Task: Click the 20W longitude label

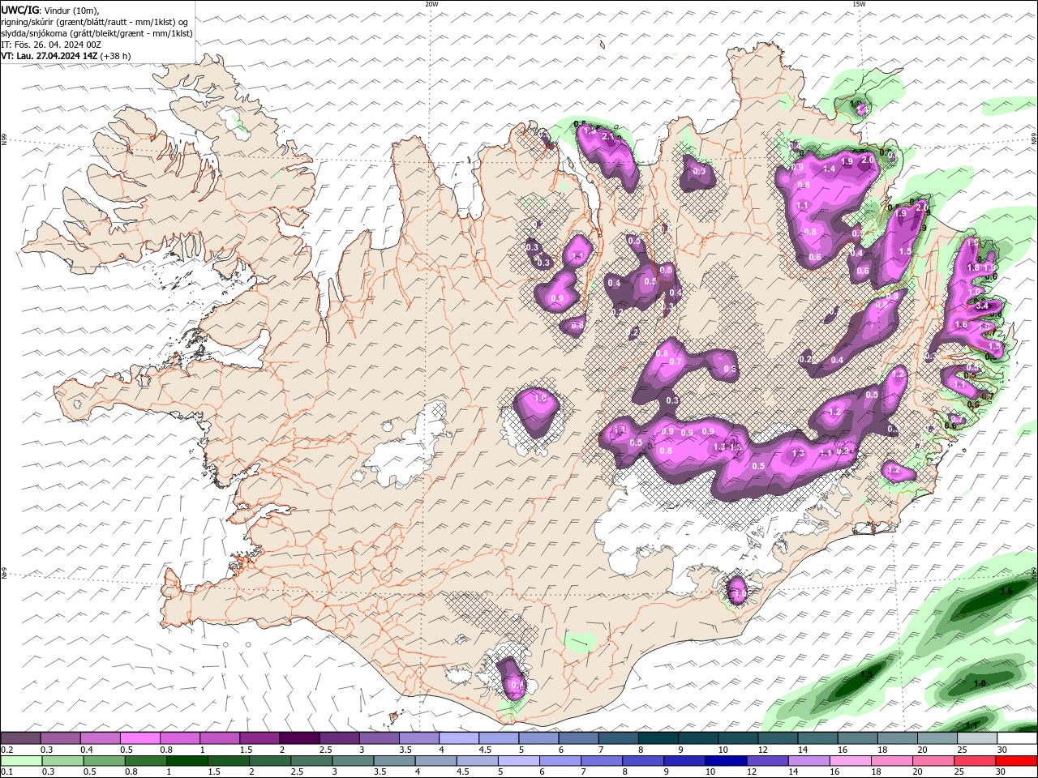Action: 431,4
